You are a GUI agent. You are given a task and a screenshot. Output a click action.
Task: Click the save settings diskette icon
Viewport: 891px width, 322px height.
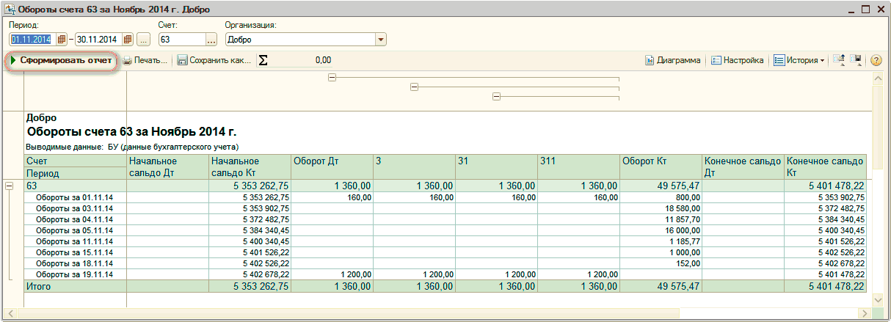point(856,60)
